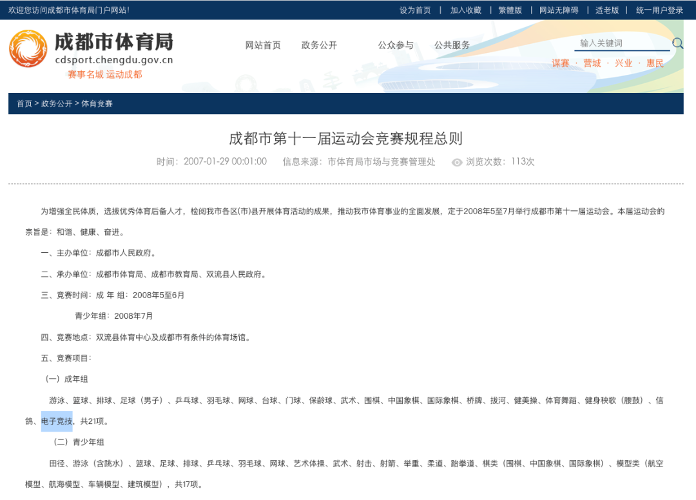This screenshot has width=696, height=500.
Task: Open the 公共服务 navigation menu
Action: (452, 45)
